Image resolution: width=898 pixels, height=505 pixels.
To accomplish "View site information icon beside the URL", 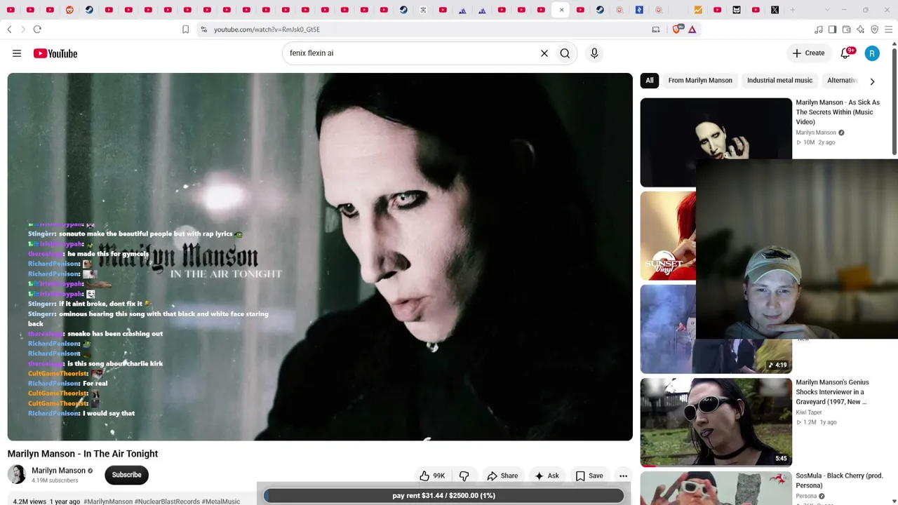I will pyautogui.click(x=203, y=29).
